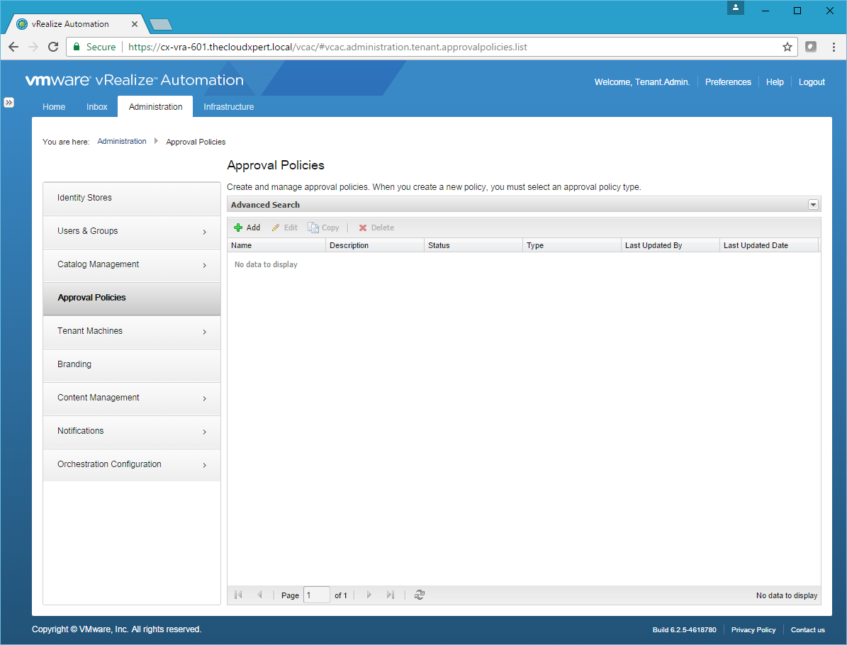Click the page number input field
The image size is (847, 645).
point(316,595)
